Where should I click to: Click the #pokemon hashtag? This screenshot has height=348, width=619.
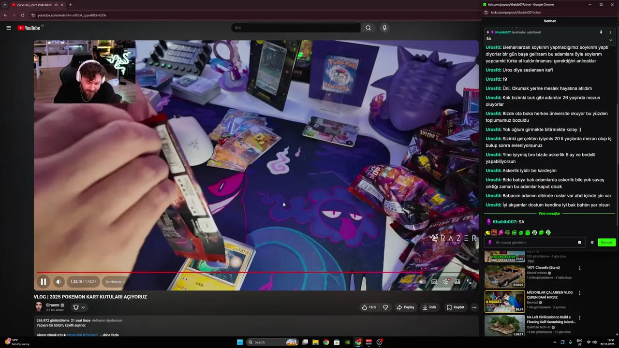coord(114,320)
